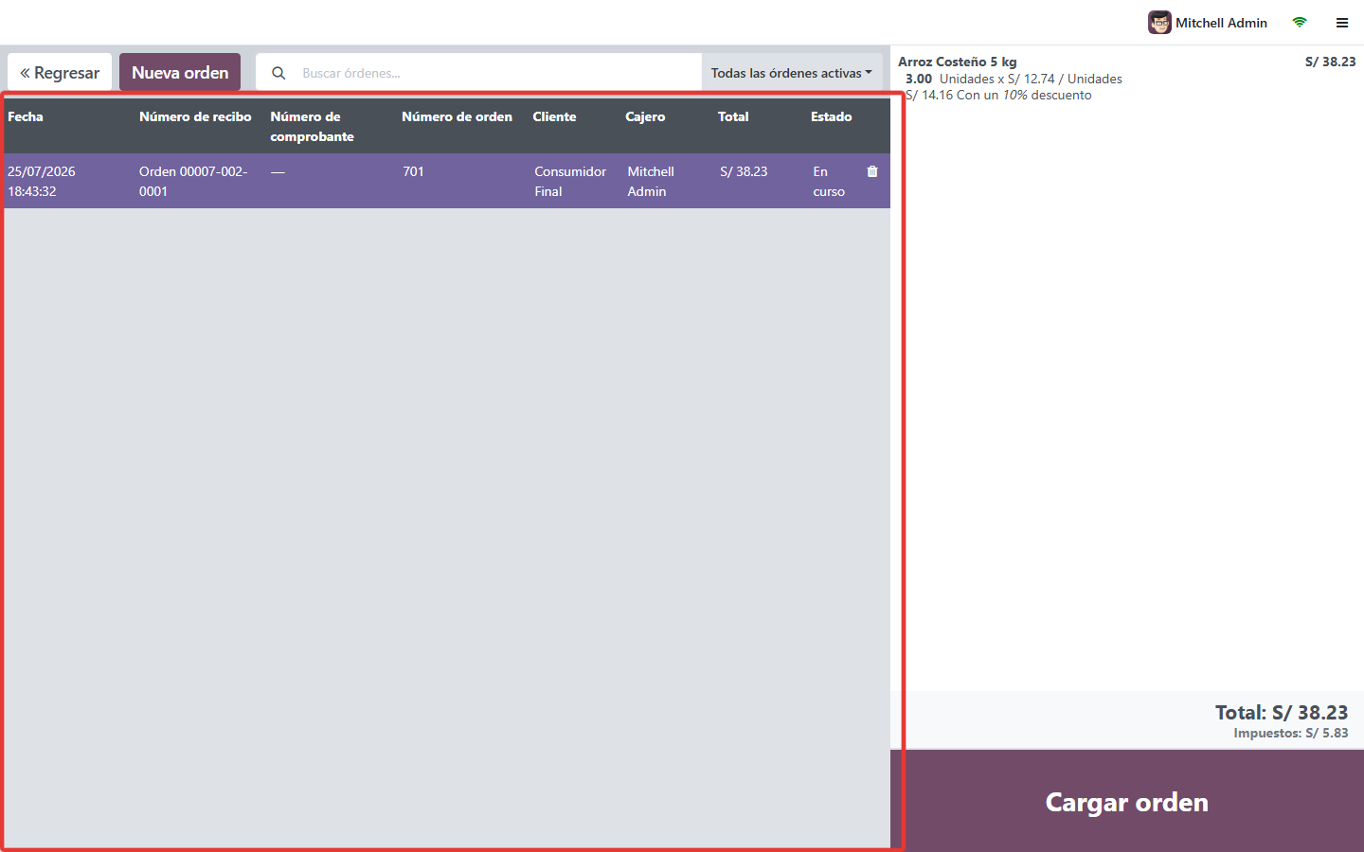The image size is (1364, 852).
Task: Select the Arroz Costeño 5 kg order line
Action: 1127,78
